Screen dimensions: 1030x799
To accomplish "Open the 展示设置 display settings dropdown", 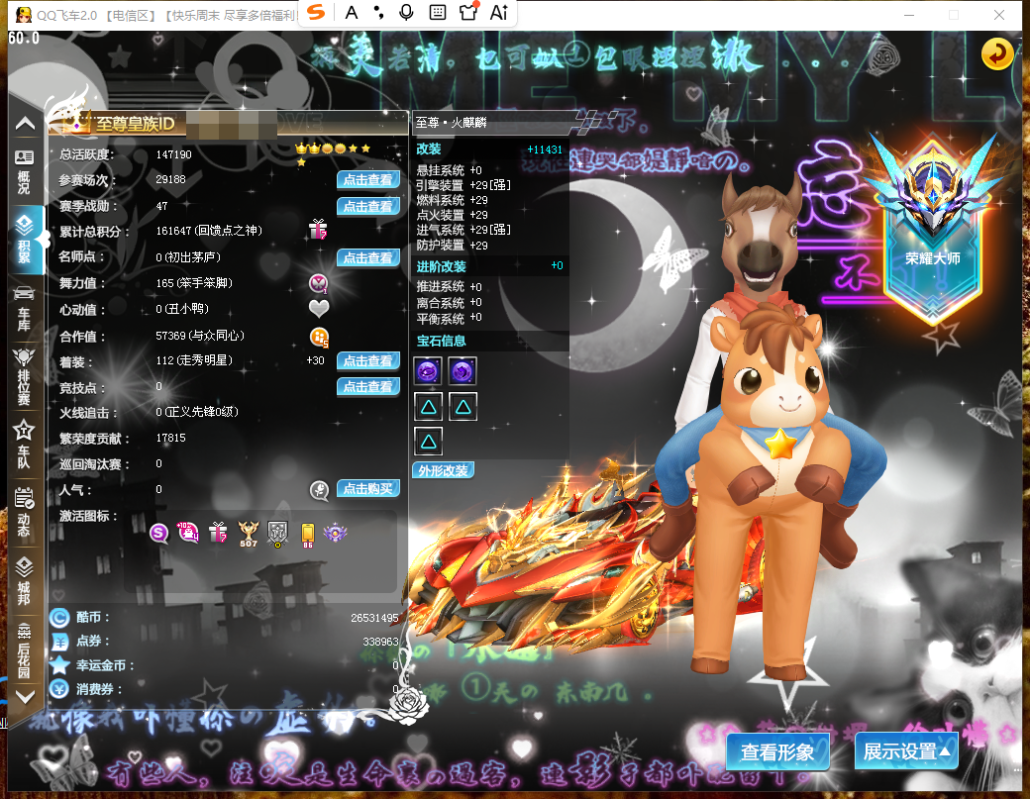I will pyautogui.click(x=906, y=751).
